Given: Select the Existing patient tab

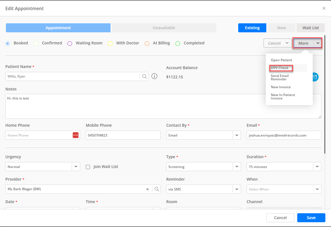Looking at the screenshot, I should [x=252, y=28].
